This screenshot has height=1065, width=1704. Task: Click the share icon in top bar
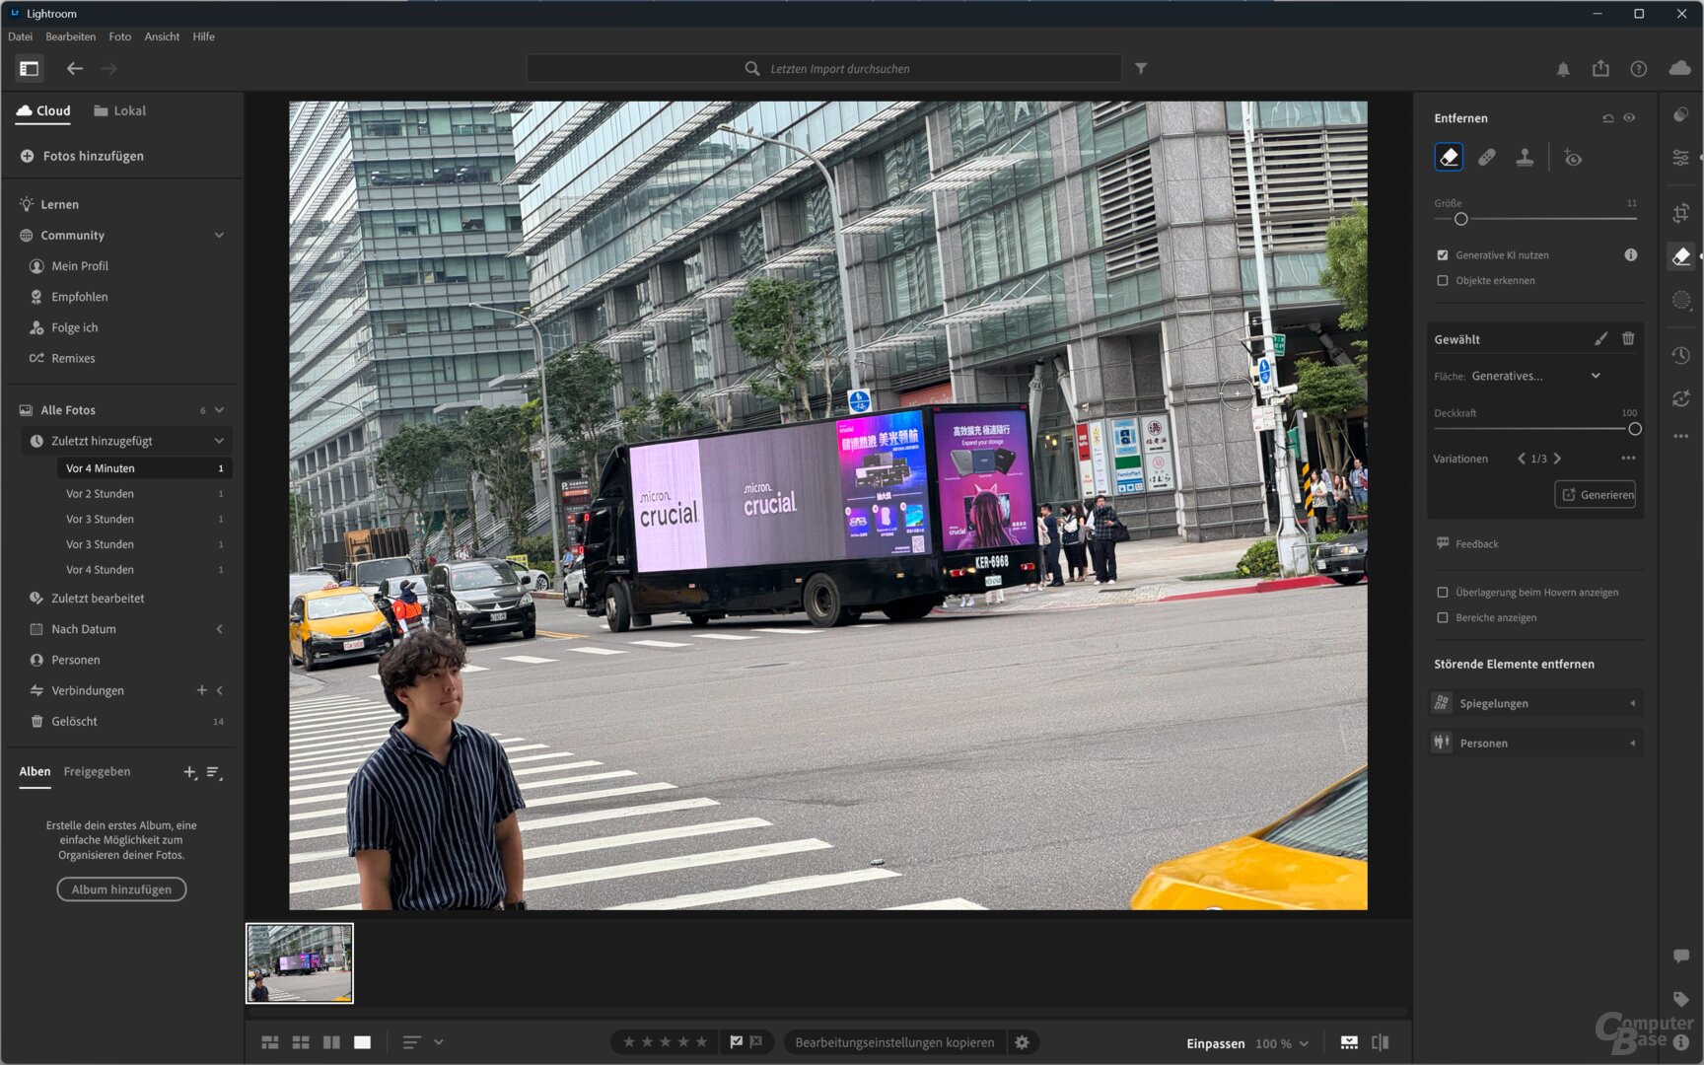[x=1600, y=69]
